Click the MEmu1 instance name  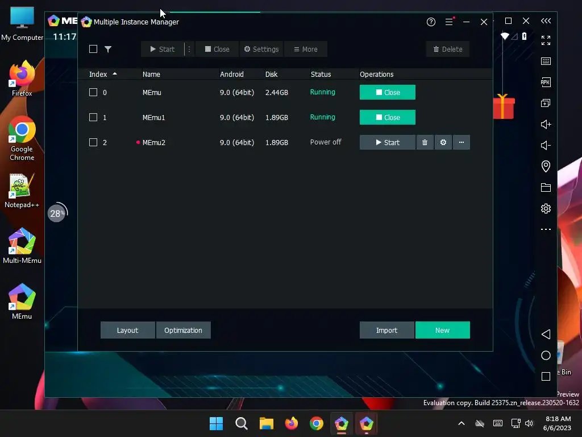(x=153, y=117)
